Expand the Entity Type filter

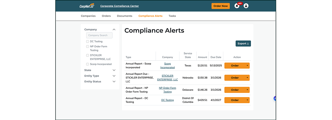[114, 76]
